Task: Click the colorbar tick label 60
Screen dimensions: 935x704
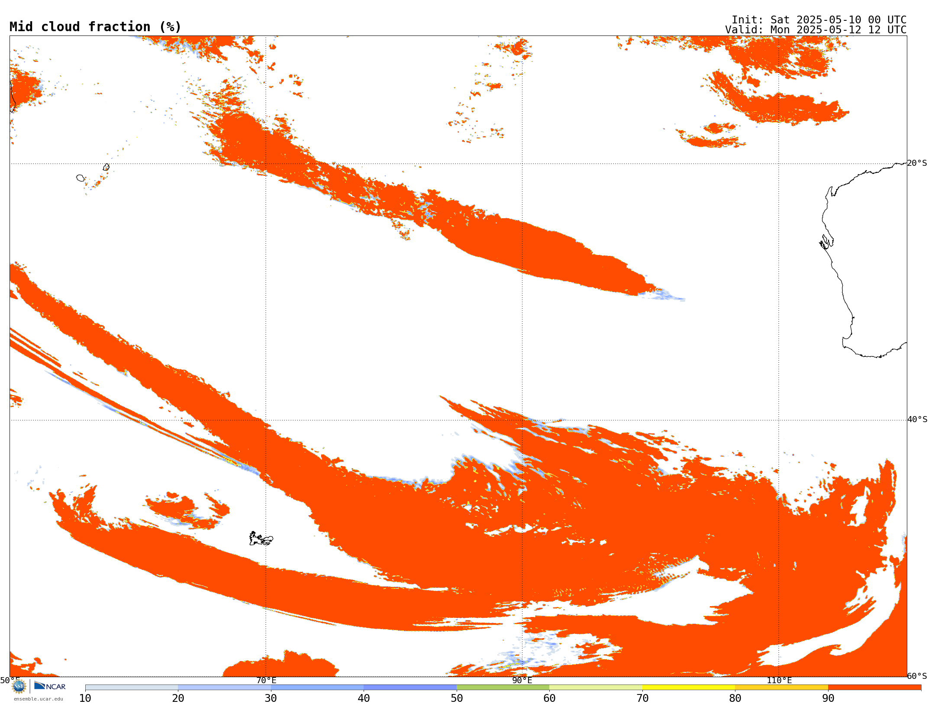Action: coord(549,698)
